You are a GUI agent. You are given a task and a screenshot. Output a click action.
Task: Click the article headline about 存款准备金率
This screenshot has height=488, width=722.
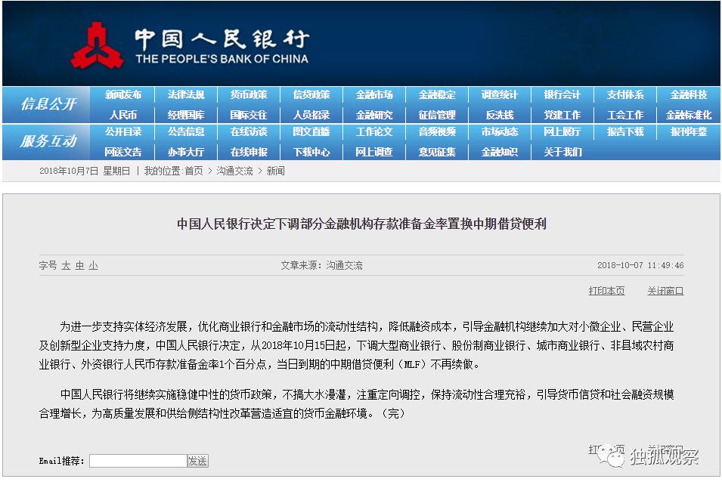(361, 224)
